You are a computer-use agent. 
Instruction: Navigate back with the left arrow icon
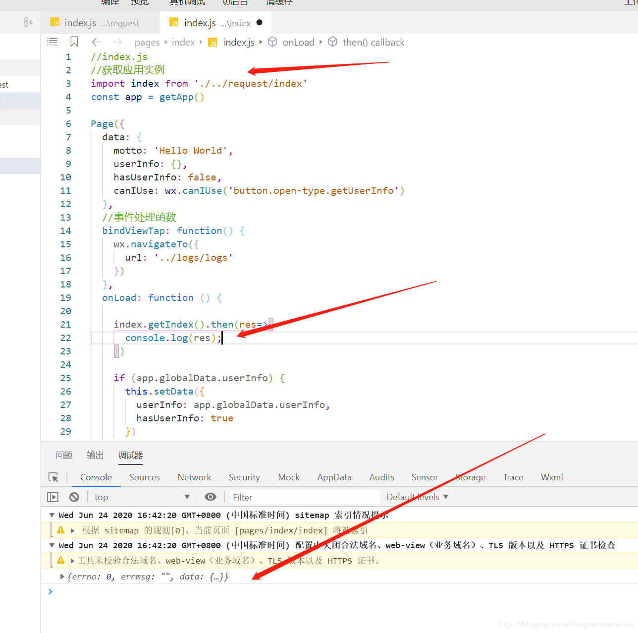97,42
